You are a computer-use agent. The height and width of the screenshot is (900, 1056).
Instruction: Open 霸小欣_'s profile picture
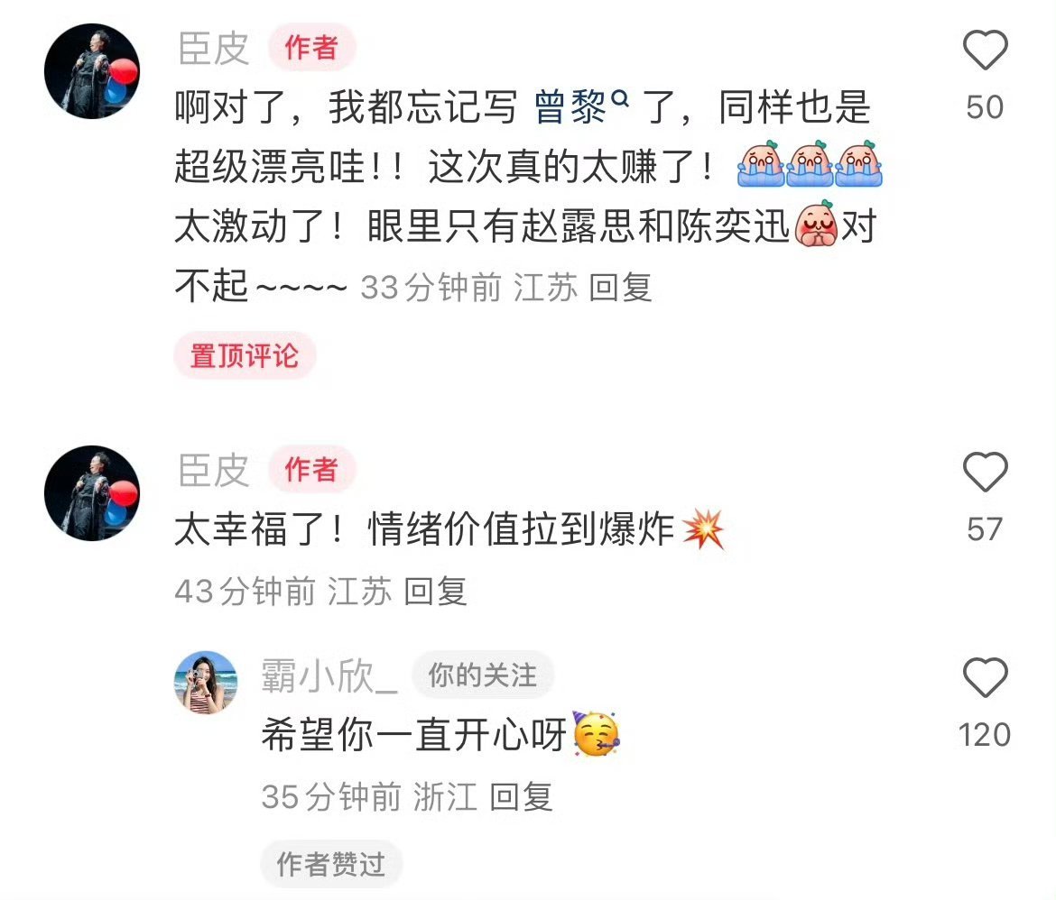(206, 682)
